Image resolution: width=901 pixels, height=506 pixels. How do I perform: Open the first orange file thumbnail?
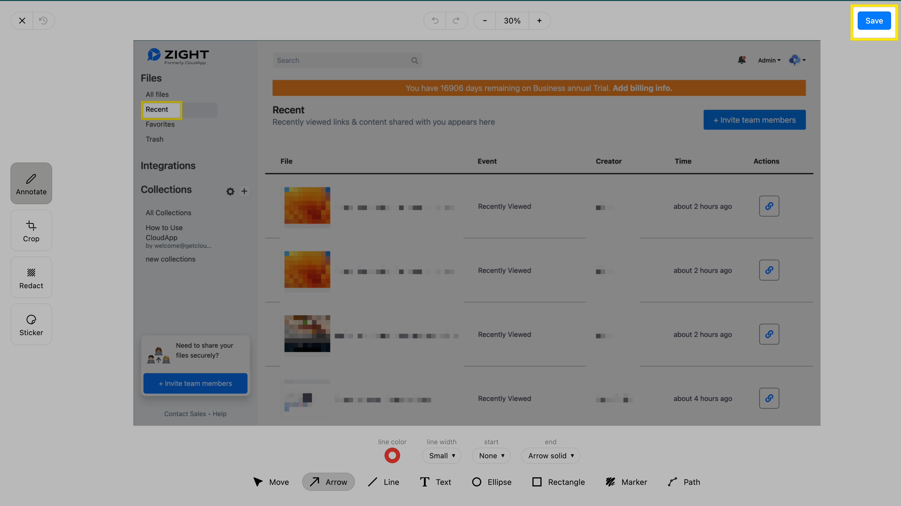point(307,206)
